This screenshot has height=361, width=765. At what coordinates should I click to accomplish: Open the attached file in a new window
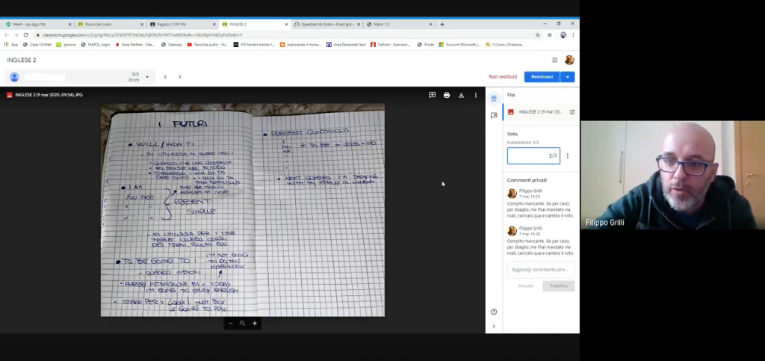tap(572, 112)
